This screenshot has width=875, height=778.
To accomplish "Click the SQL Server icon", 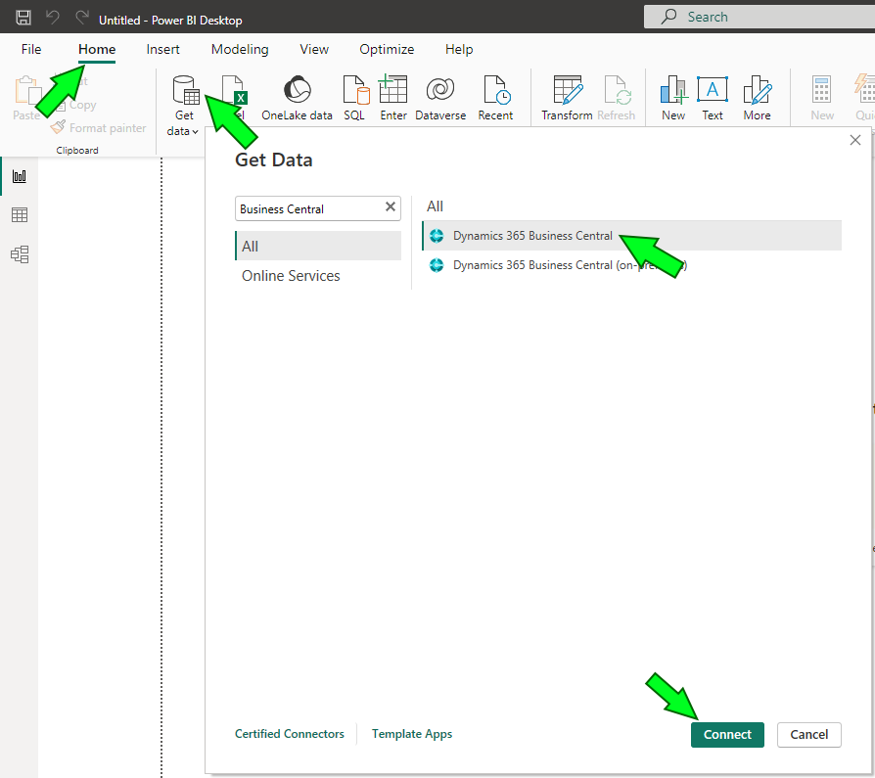I will (355, 90).
